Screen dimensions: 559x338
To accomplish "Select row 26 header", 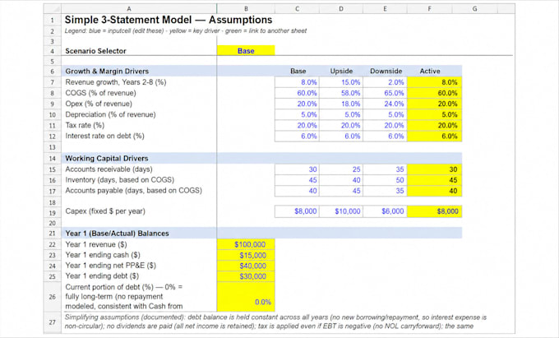I will tap(53, 297).
